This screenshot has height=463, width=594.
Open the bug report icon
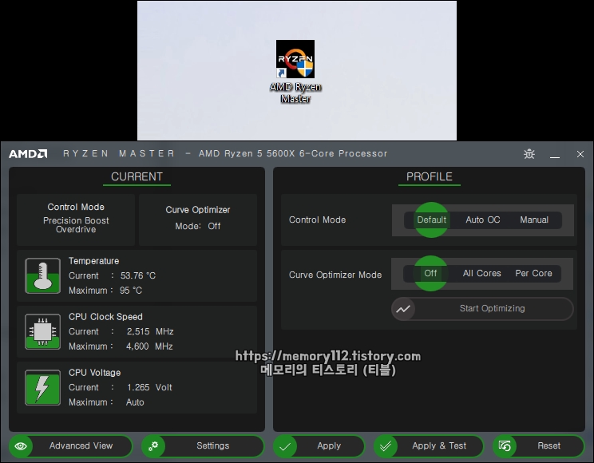pyautogui.click(x=529, y=154)
